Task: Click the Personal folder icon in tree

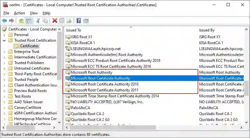Action: (10, 35)
